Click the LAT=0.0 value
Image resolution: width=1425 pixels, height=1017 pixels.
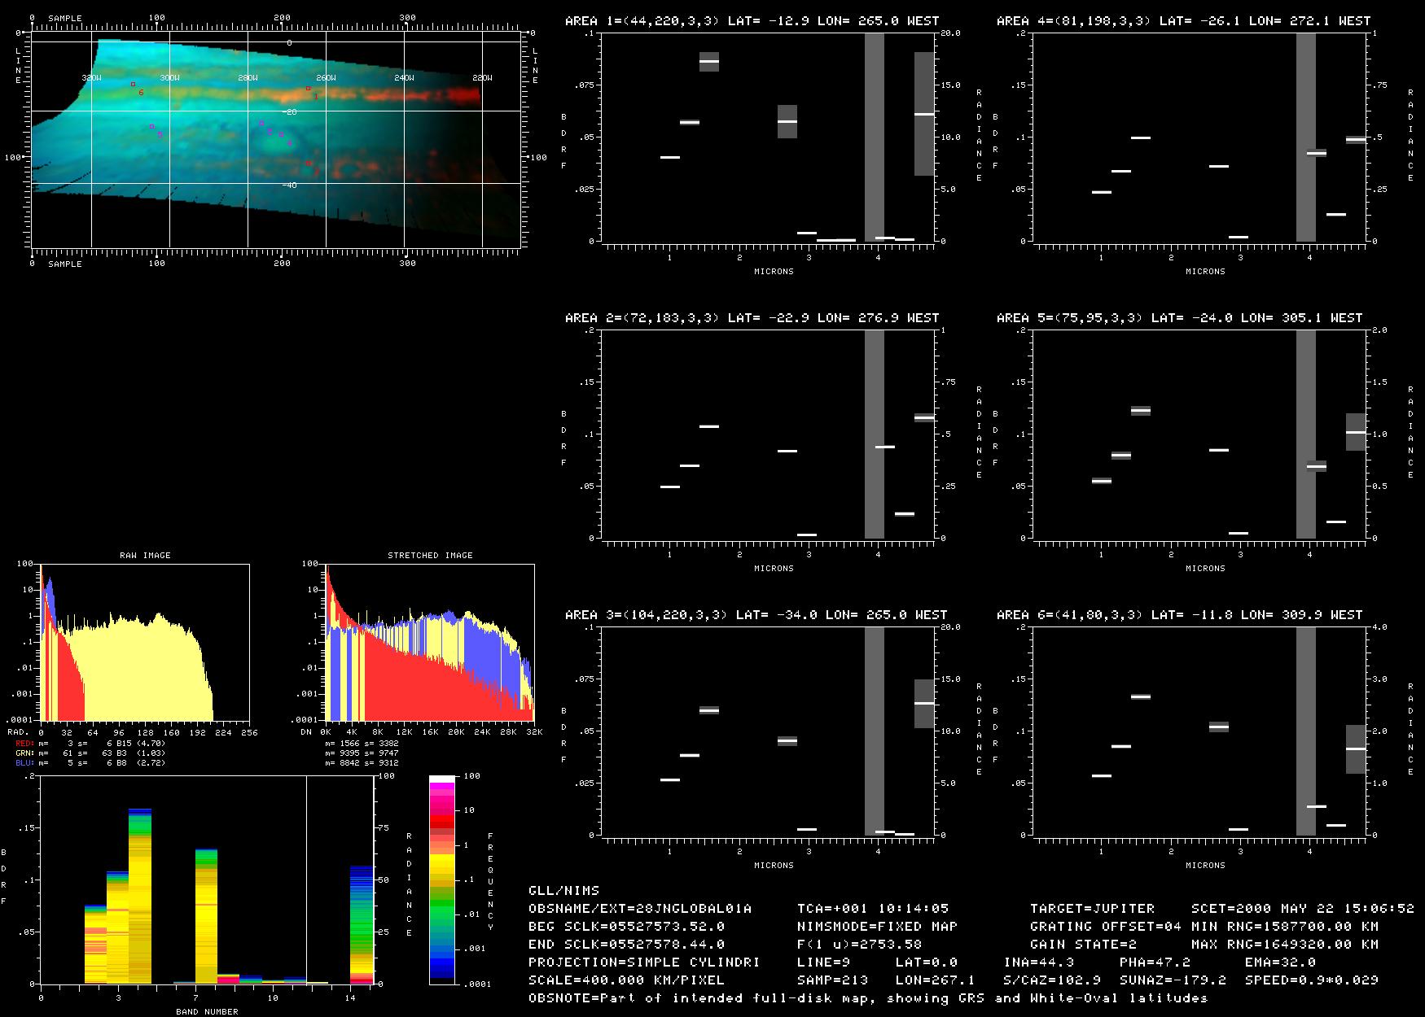[x=927, y=962]
